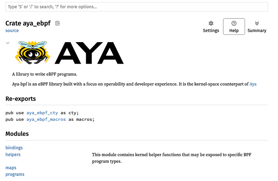This screenshot has width=278, height=181.
Task: Click the Modules section heading
Action: 17,134
